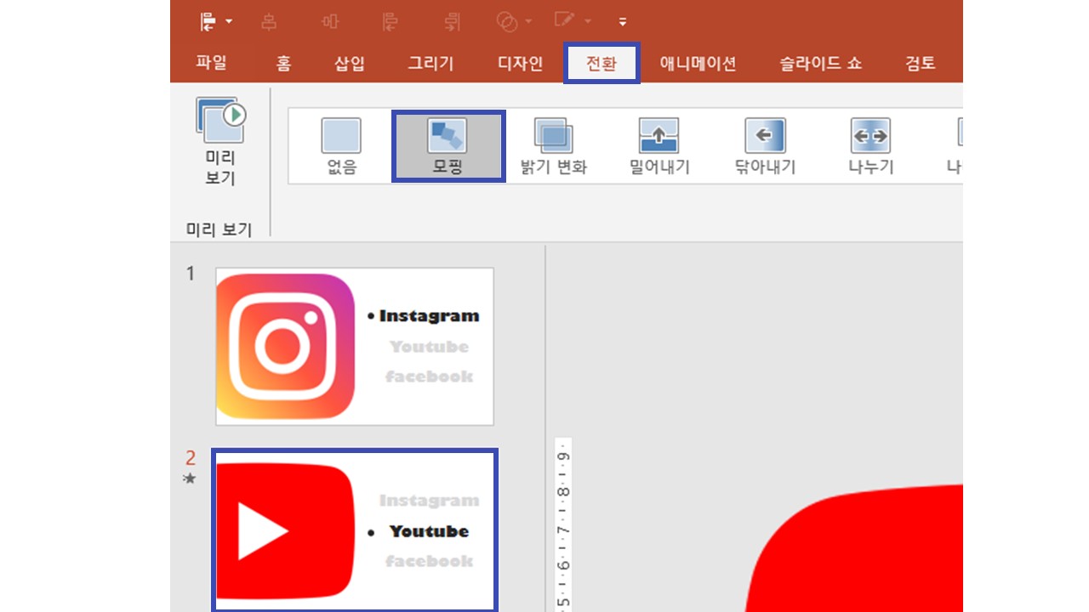Open the 슬라이드 쇼 ribbon tab
Viewport: 1089px width, 612px height.
pyautogui.click(x=820, y=63)
